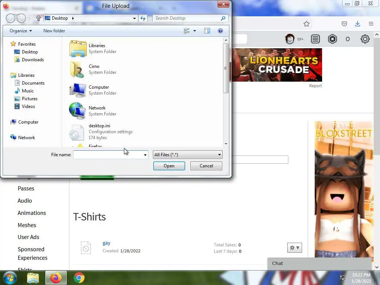Open the Meshes section

pos(27,225)
